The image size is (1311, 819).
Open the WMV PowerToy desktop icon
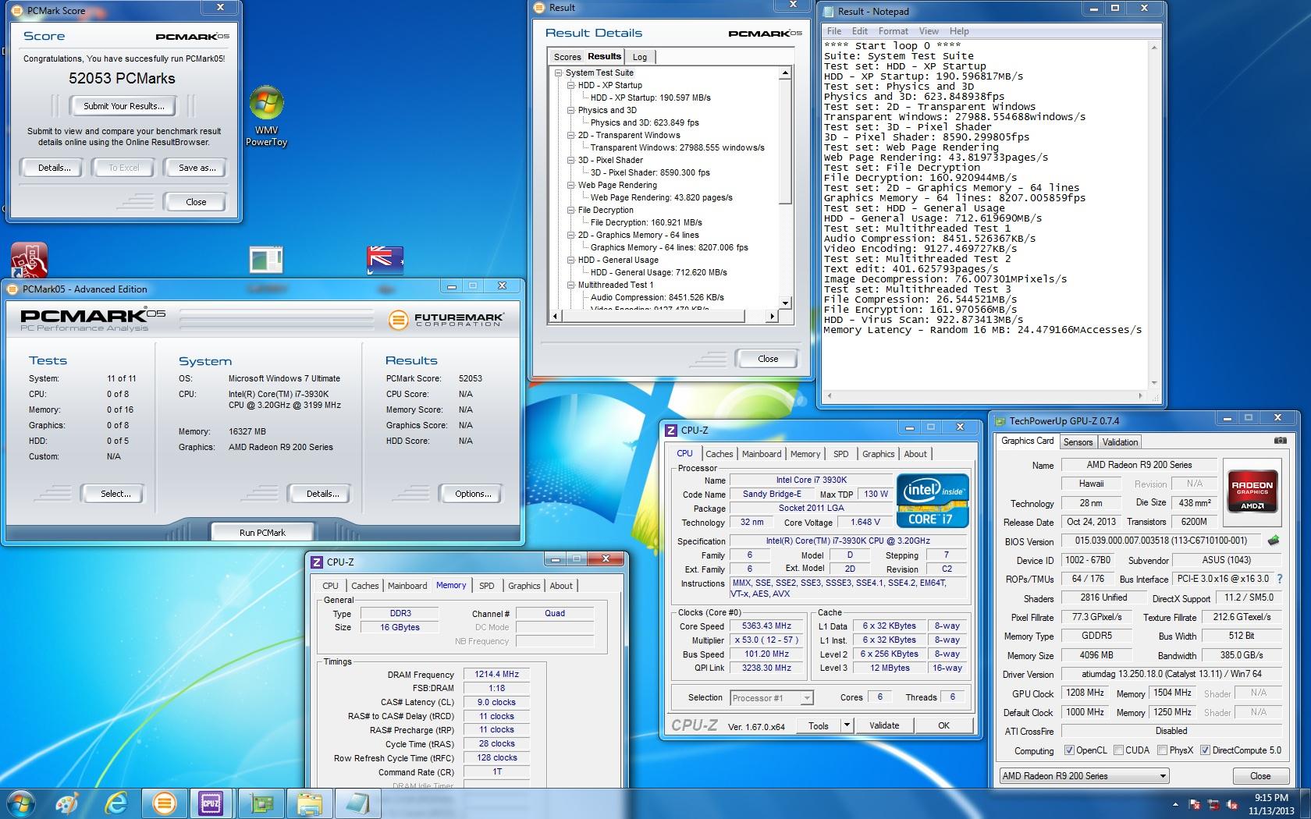(x=266, y=116)
